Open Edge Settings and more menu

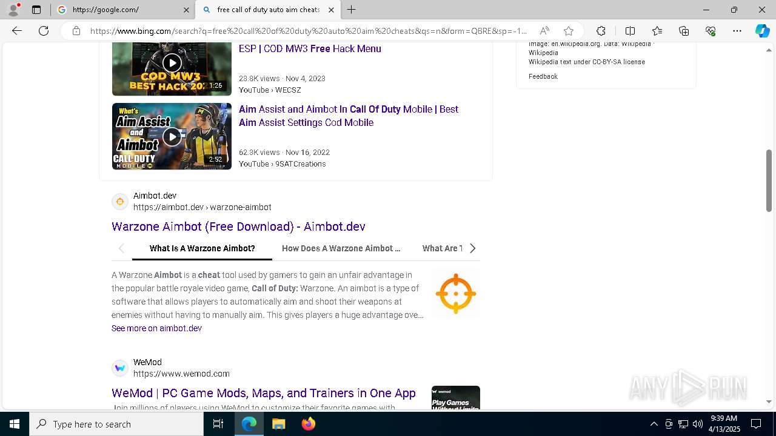[737, 31]
